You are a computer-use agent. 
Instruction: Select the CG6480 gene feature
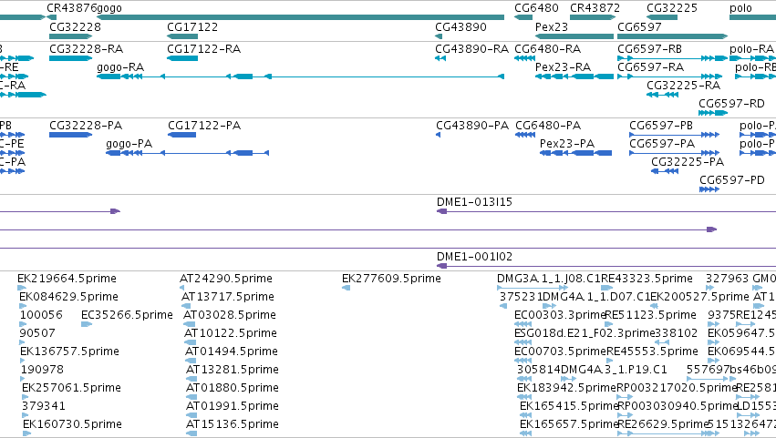coord(523,17)
